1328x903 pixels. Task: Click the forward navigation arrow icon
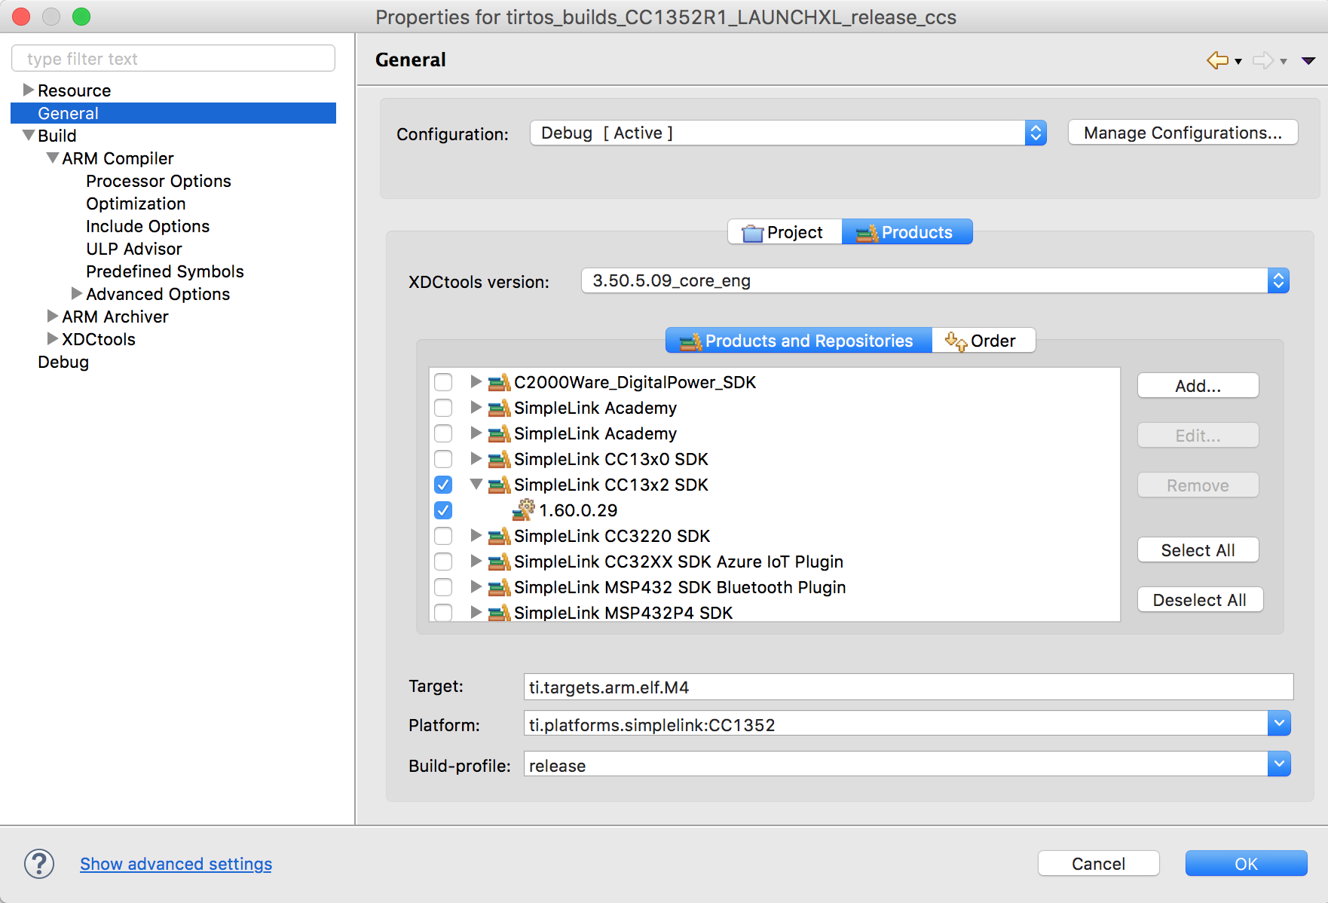(1263, 60)
